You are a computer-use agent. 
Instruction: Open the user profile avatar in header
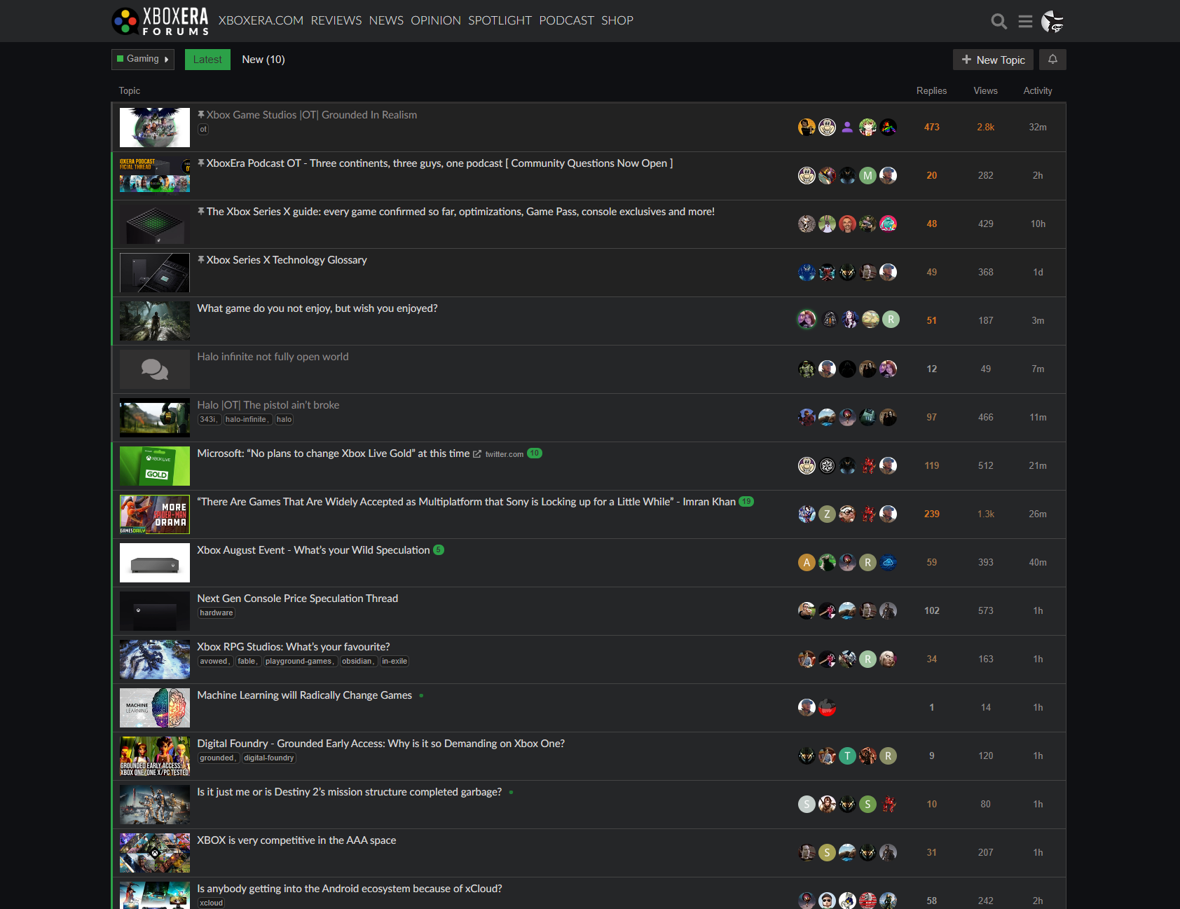pos(1052,22)
